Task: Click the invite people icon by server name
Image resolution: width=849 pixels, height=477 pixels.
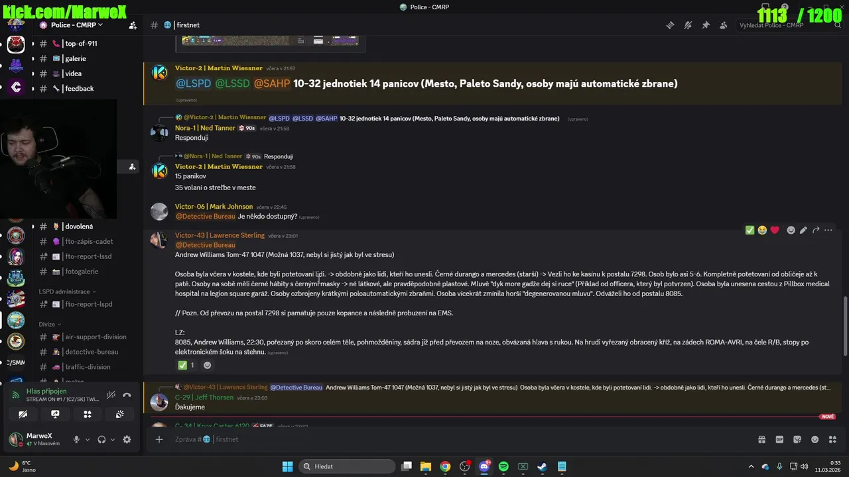Action: pyautogui.click(x=133, y=25)
